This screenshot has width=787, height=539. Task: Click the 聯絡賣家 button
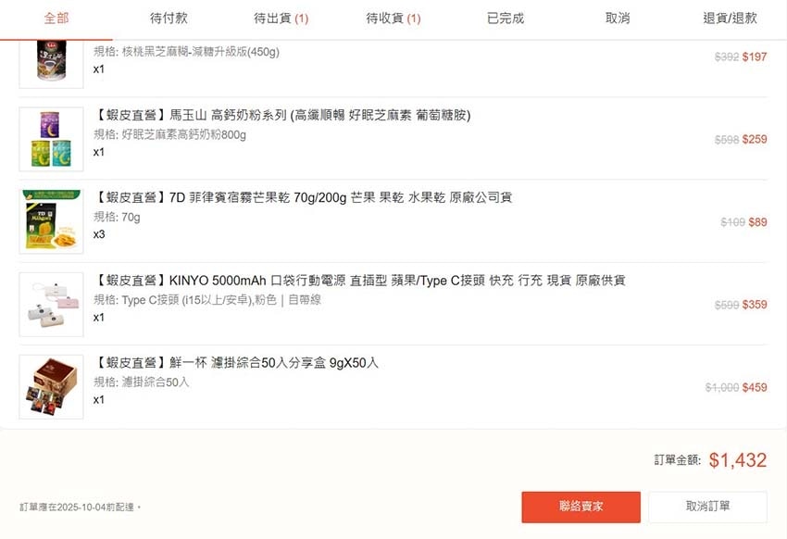pyautogui.click(x=581, y=507)
